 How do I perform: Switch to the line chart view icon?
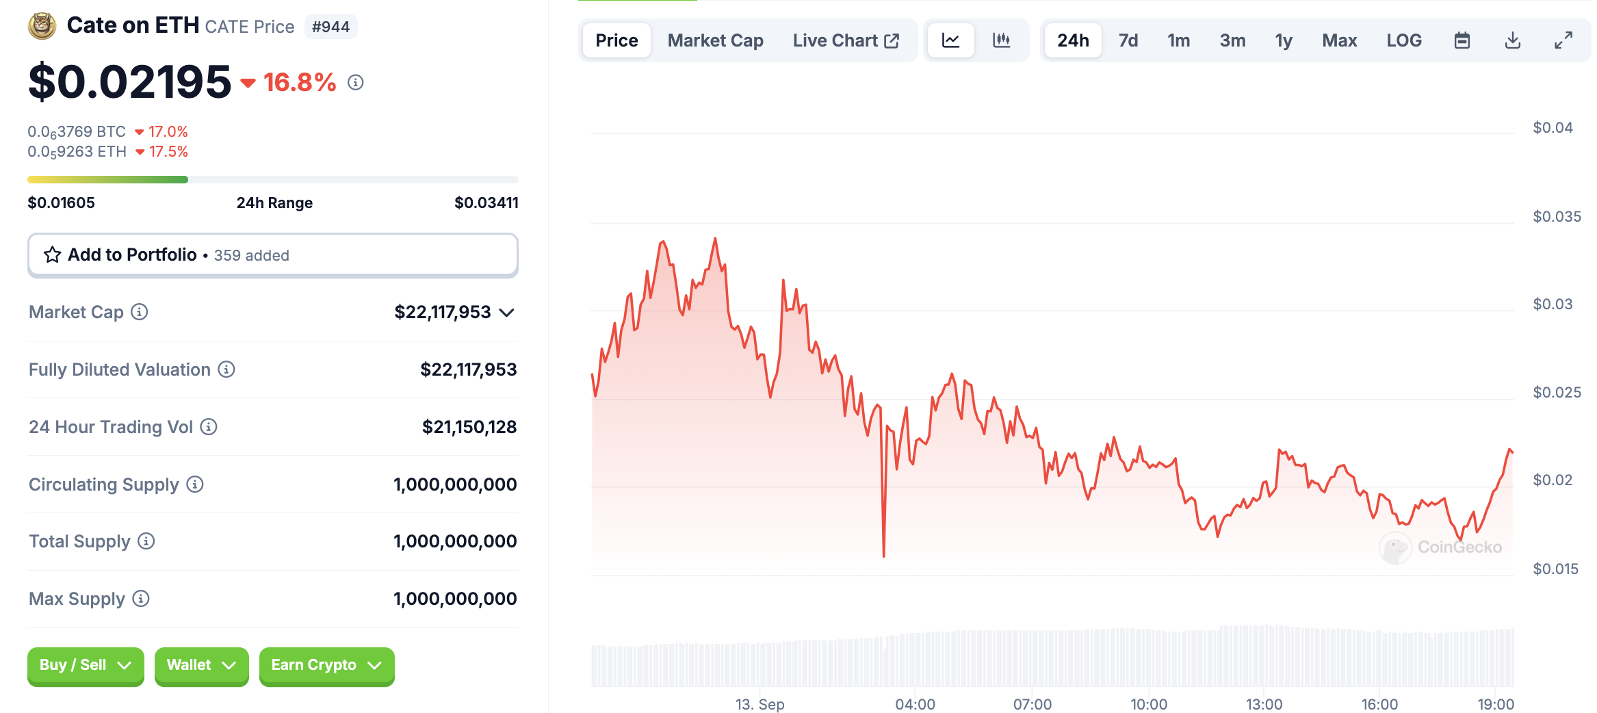(950, 40)
